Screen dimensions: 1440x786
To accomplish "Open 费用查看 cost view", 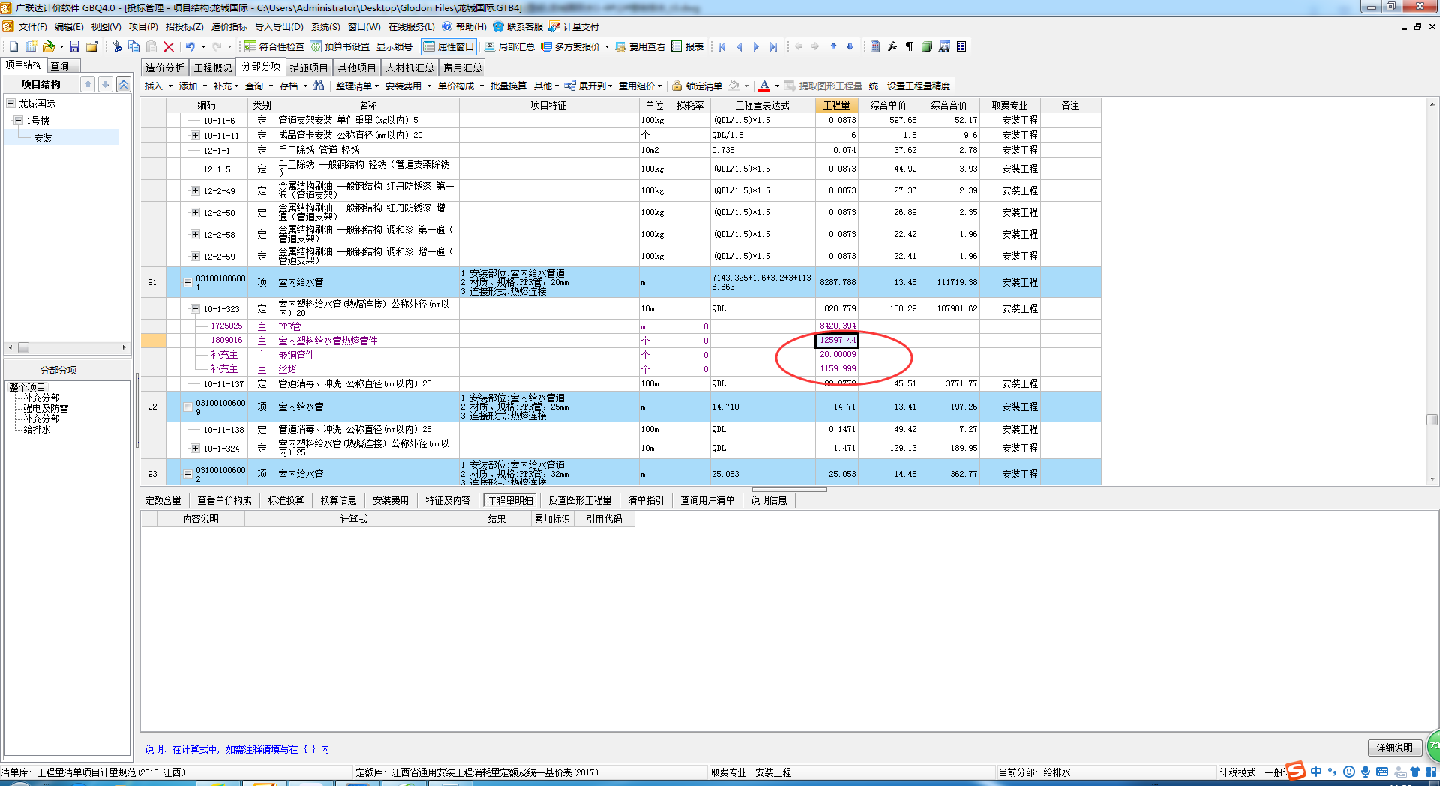I will pos(640,46).
